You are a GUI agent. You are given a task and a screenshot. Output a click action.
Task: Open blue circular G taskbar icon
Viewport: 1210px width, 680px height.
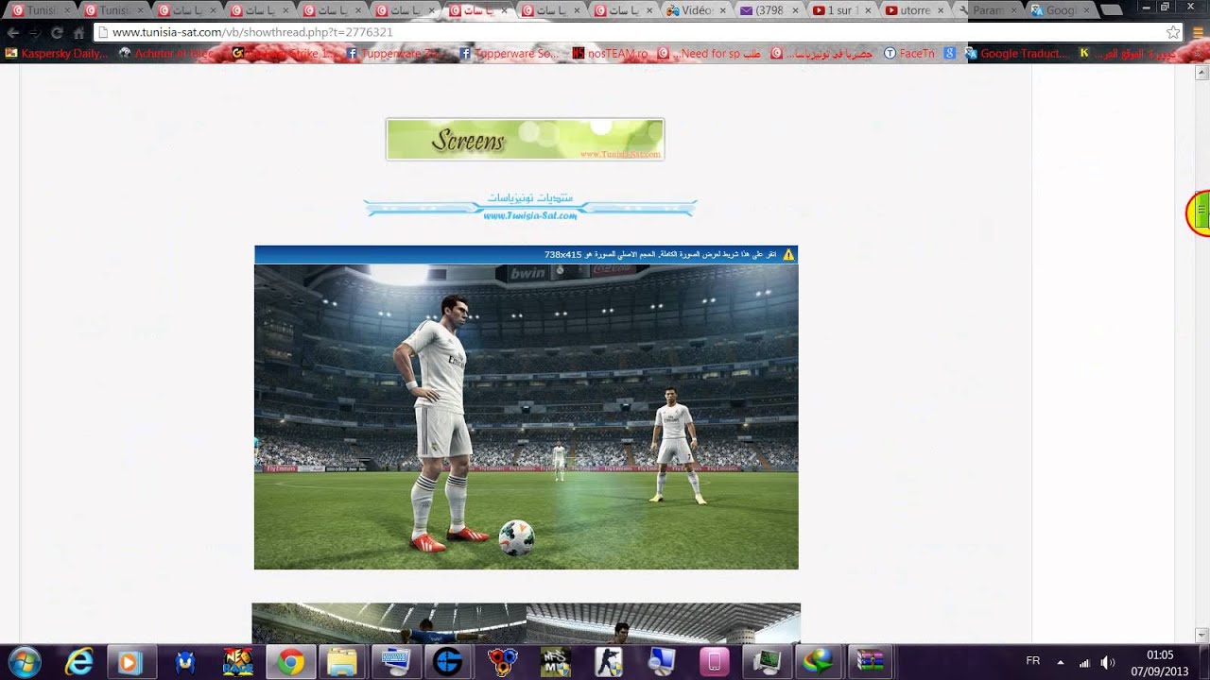pos(447,661)
